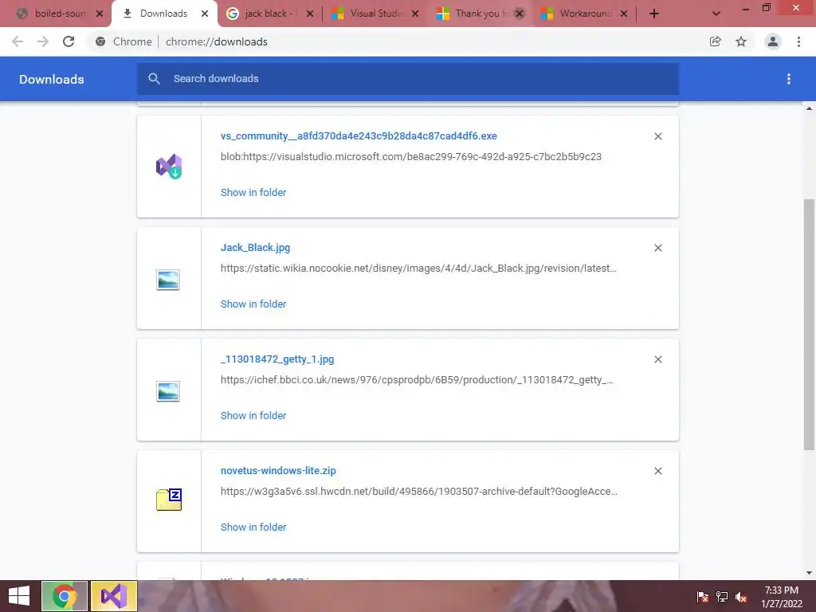Close the boiled-soun tab
The image size is (816, 612).
coord(100,14)
